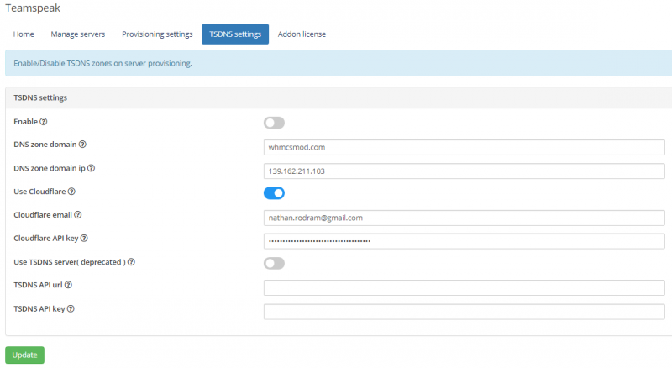Show help for DNS zone domain
This screenshot has width=672, height=368.
(82, 145)
